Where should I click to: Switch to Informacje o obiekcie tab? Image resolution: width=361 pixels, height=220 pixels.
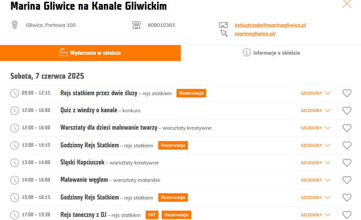271,53
